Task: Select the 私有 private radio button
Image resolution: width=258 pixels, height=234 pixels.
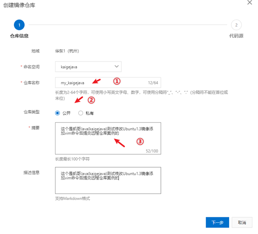Action: (81, 113)
